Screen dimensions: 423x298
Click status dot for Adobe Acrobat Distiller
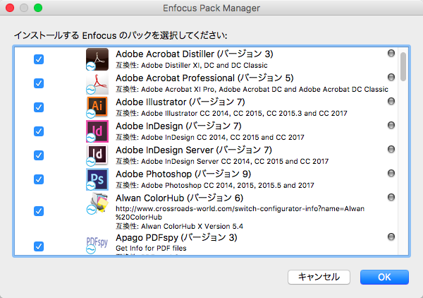[x=391, y=53]
